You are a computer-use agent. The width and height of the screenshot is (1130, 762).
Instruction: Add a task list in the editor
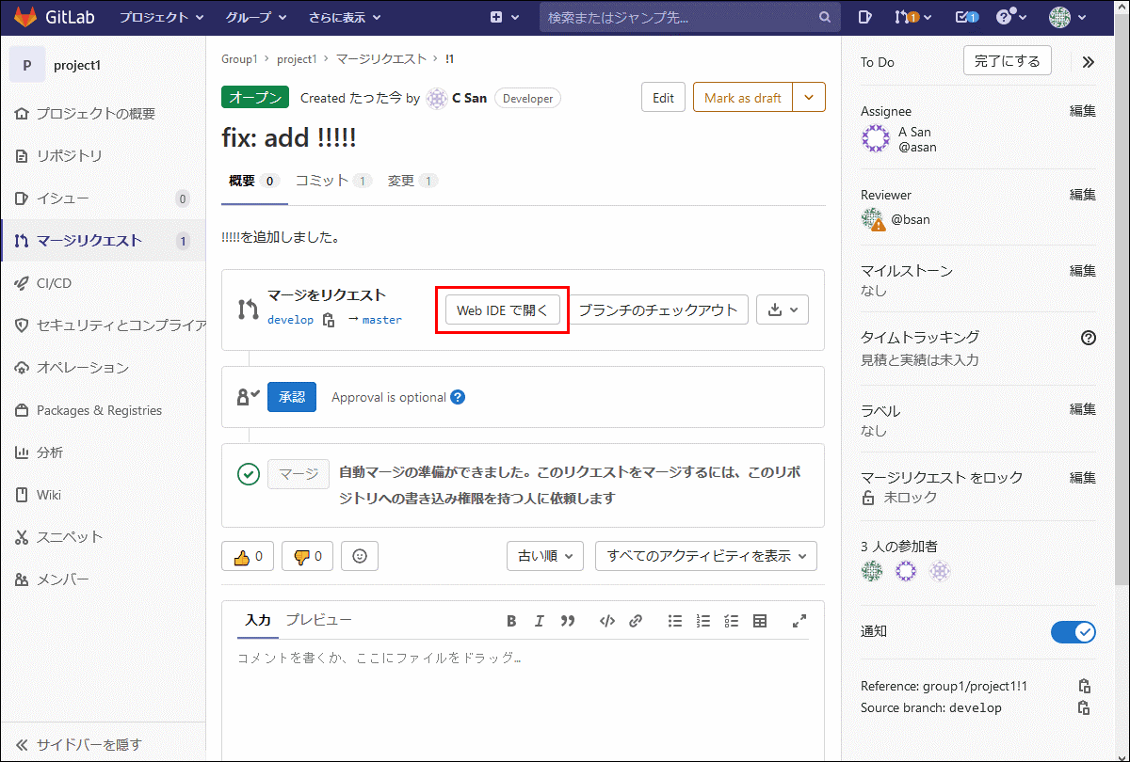click(732, 621)
